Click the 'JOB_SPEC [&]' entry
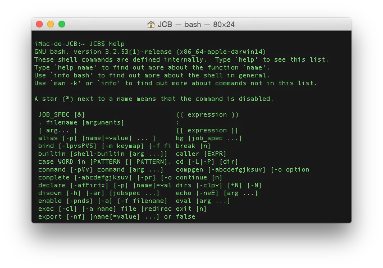Screen dimensions: 383x268 click(61, 114)
